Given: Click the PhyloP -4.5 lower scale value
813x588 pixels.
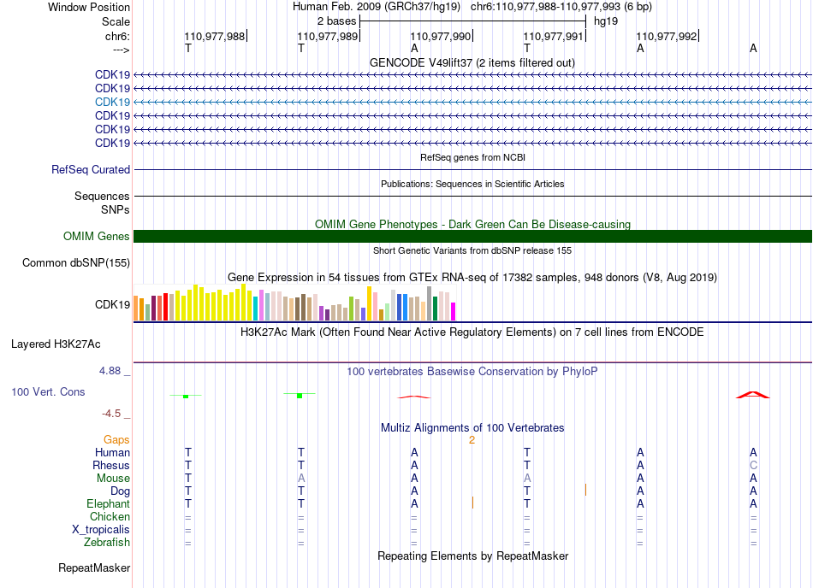Looking at the screenshot, I should (111, 413).
